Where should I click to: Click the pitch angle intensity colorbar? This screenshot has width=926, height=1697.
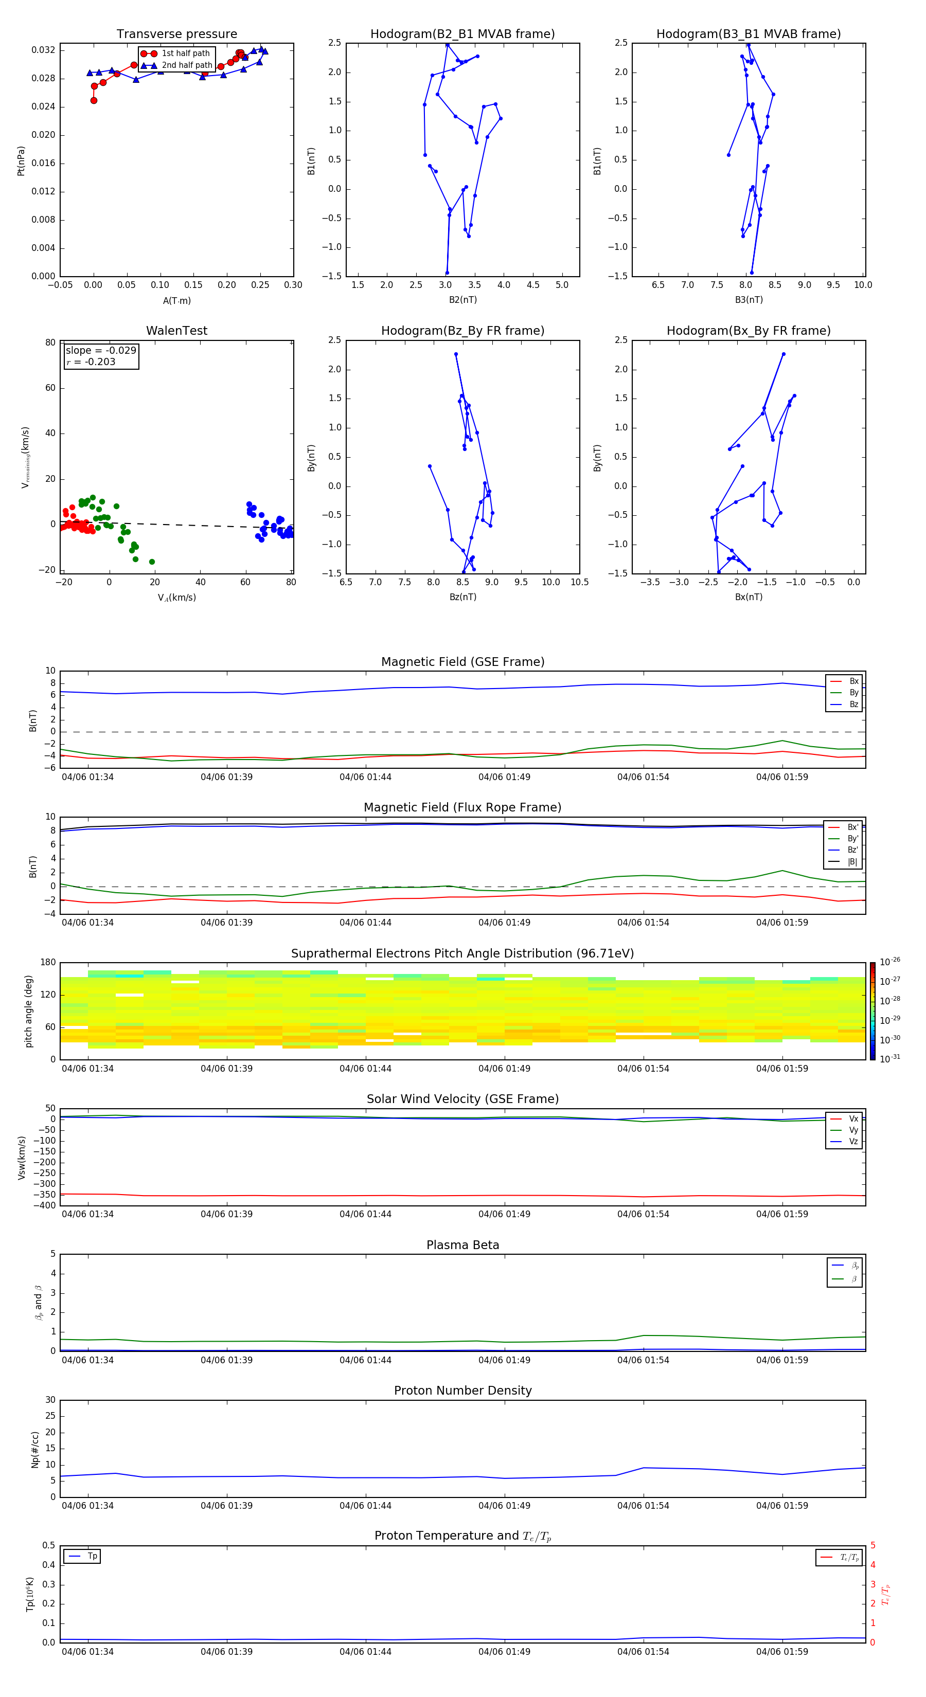pos(872,1011)
